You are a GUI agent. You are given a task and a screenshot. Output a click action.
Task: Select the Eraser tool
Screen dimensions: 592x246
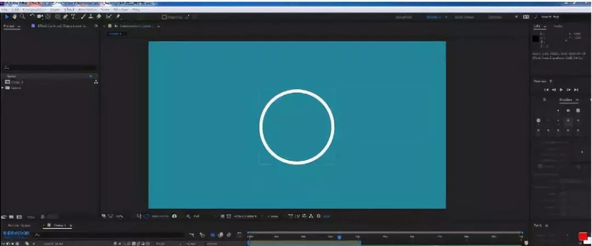coord(99,16)
